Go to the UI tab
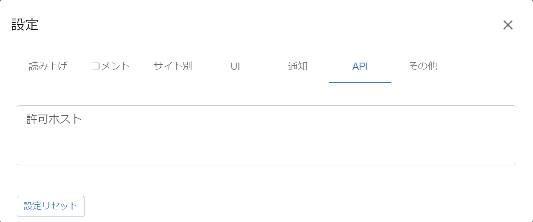Viewport: 533px width, 222px height. coord(235,66)
